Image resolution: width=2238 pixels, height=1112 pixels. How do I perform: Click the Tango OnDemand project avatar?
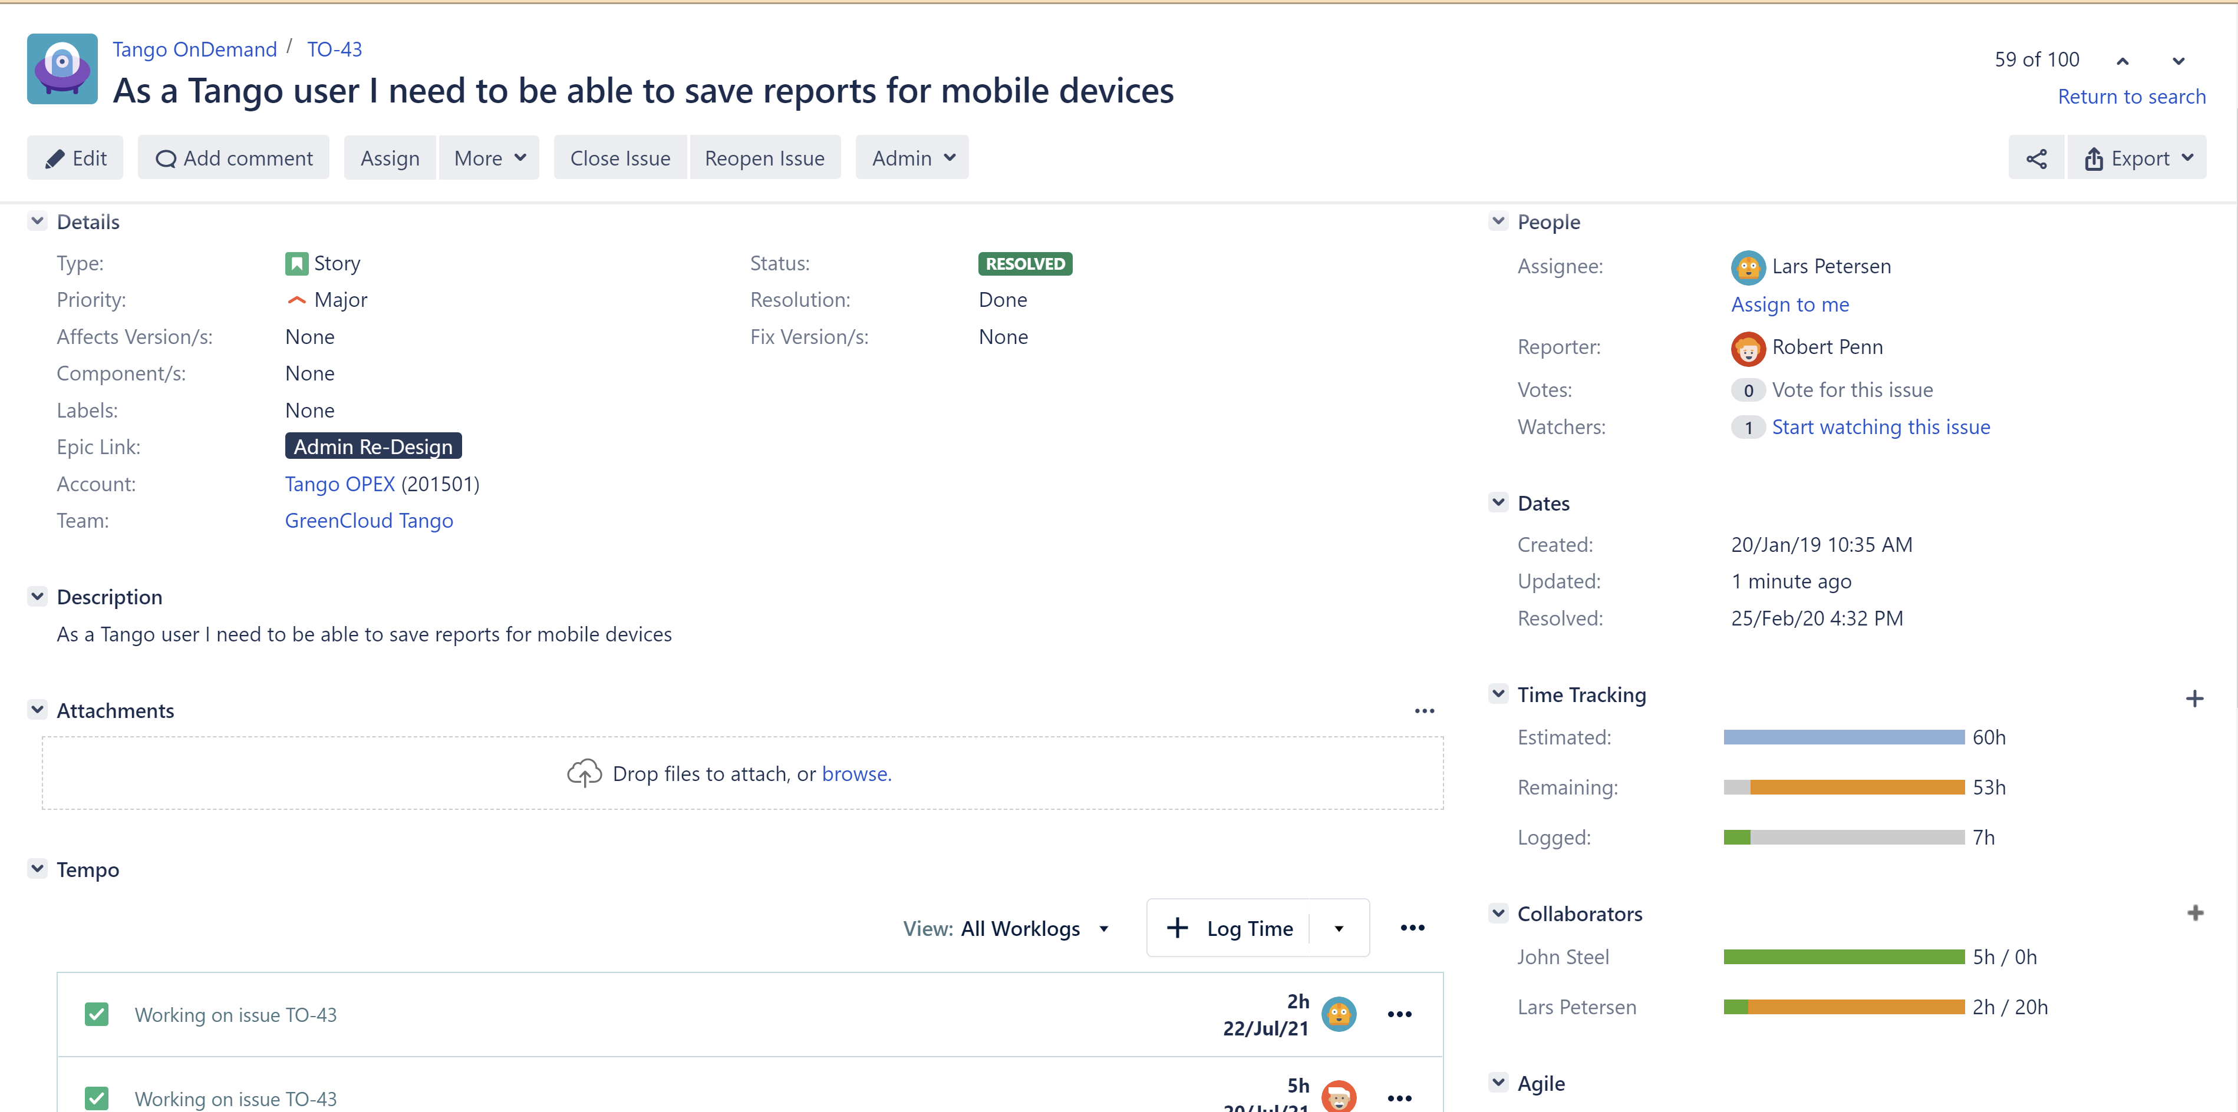pyautogui.click(x=62, y=69)
